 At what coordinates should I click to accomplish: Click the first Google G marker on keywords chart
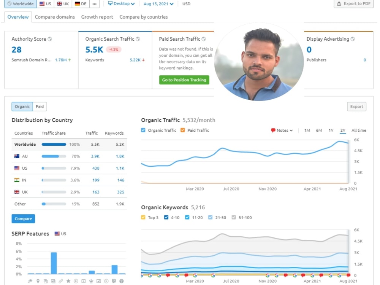coord(141,275)
